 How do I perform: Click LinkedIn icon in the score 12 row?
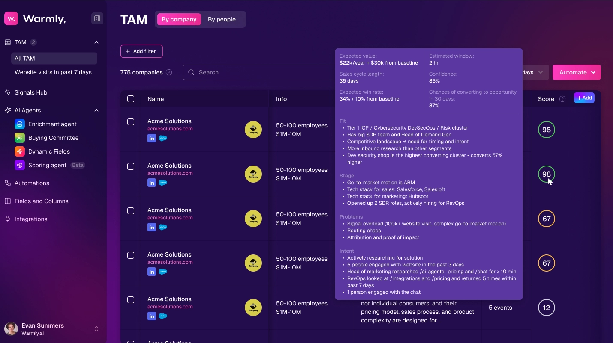[x=151, y=316]
